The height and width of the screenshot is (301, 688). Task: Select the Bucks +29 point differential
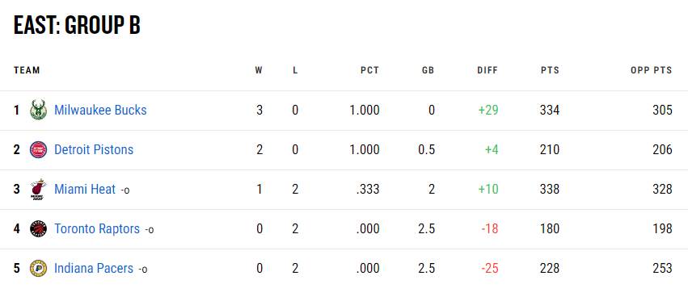point(488,110)
